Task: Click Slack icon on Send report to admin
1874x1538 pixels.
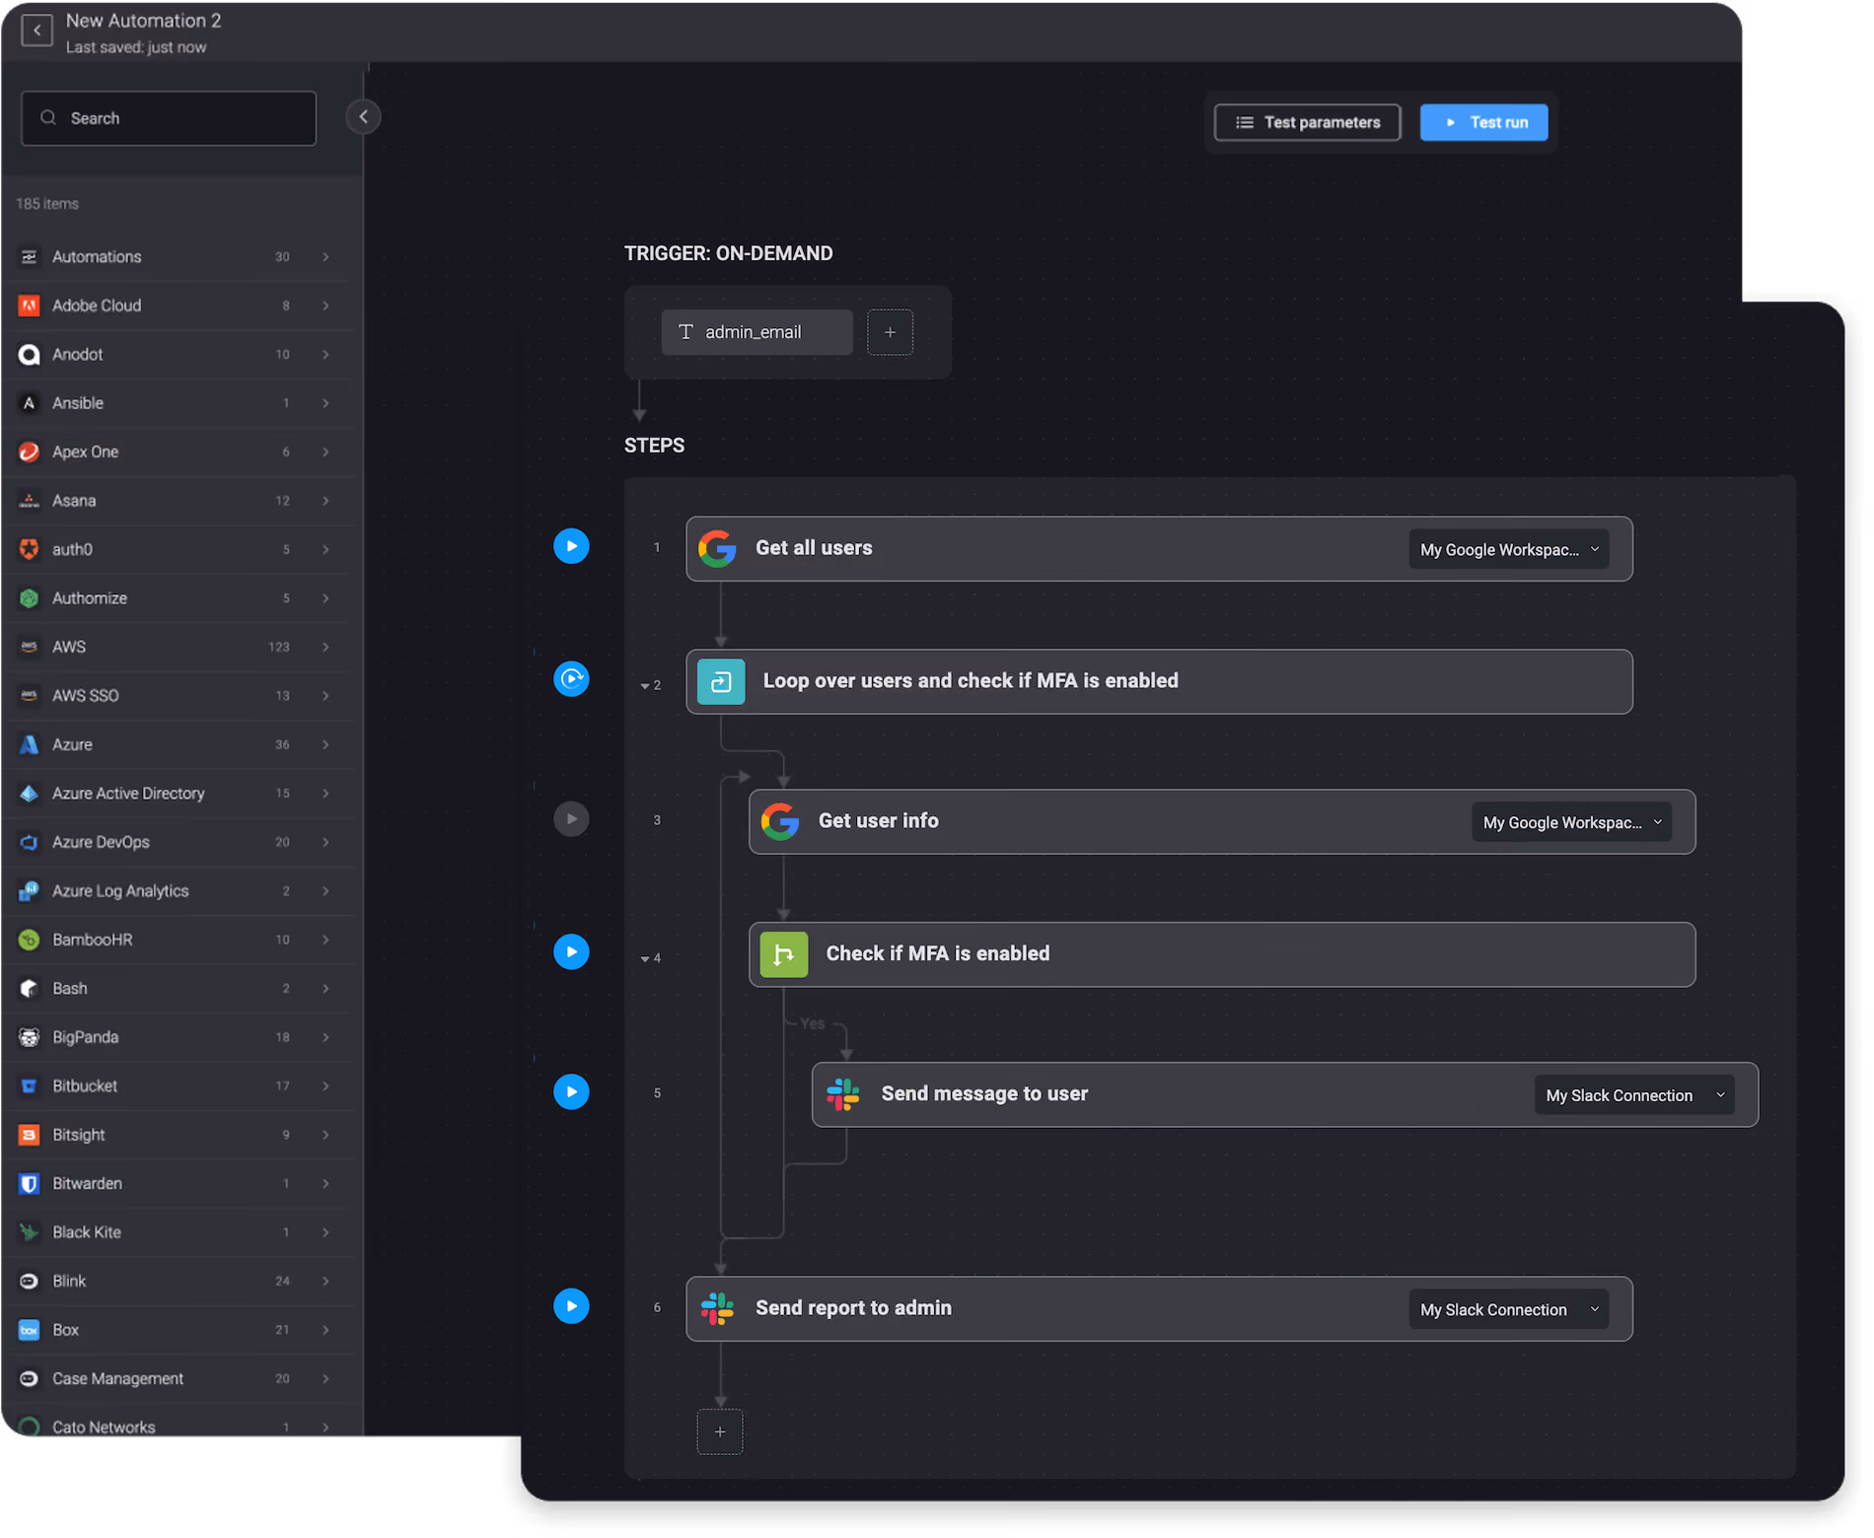Action: tap(717, 1308)
